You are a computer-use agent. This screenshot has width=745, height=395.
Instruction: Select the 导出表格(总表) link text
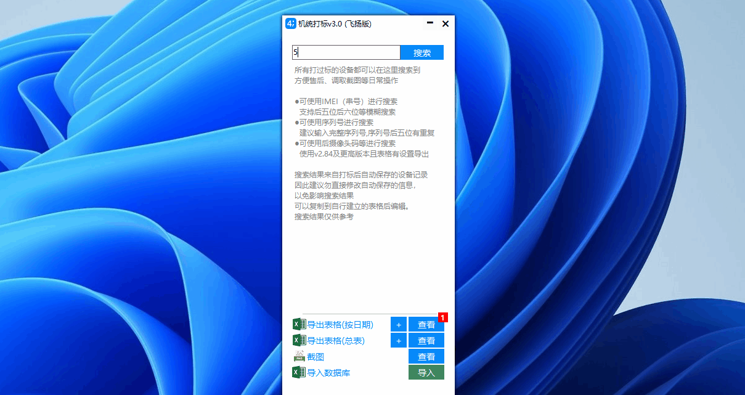coord(336,341)
